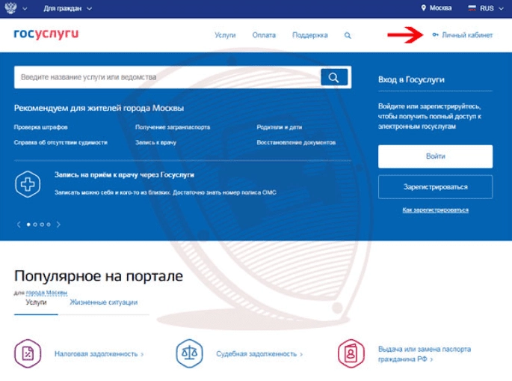Select the second carousel dot
Screen dimensions: 512x381
click(x=35, y=225)
